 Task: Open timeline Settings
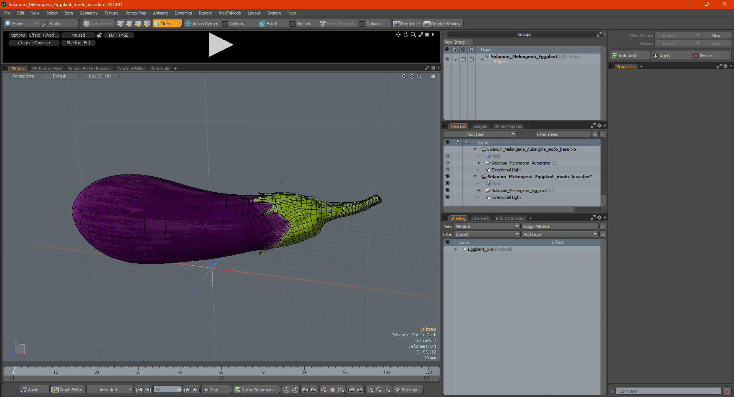(x=408, y=390)
